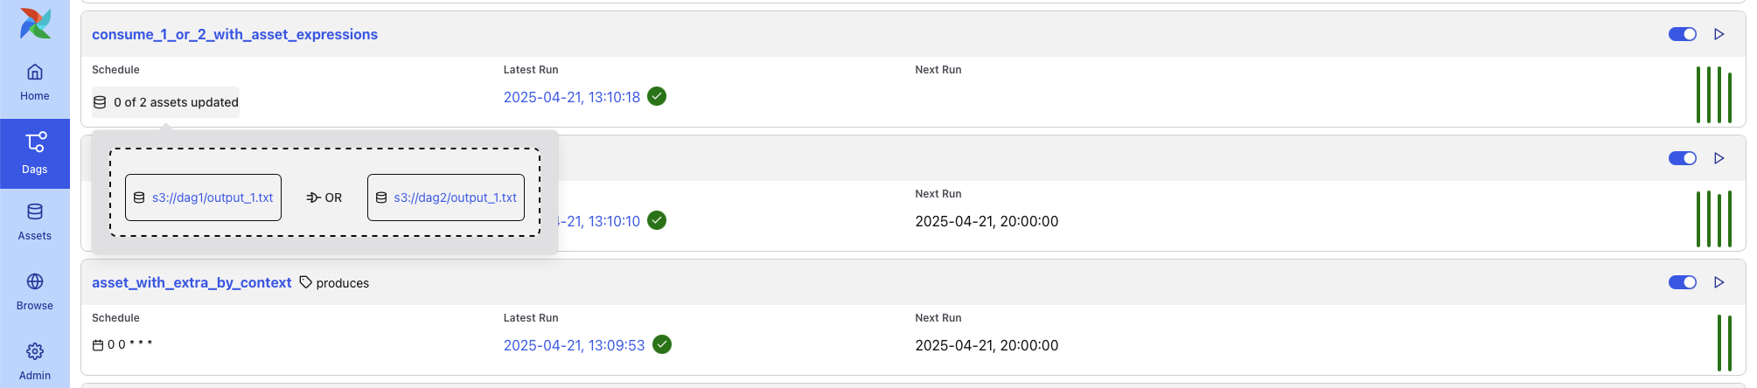This screenshot has width=1757, height=388.
Task: Click latest run 2025-04-21, 13:09:53 link
Action: (574, 345)
